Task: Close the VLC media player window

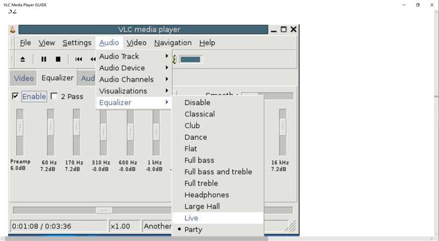Action: tap(293, 29)
